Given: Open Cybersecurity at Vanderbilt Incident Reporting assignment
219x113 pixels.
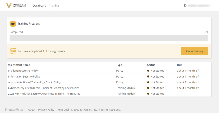Looking at the screenshot, I should click(x=43, y=88).
